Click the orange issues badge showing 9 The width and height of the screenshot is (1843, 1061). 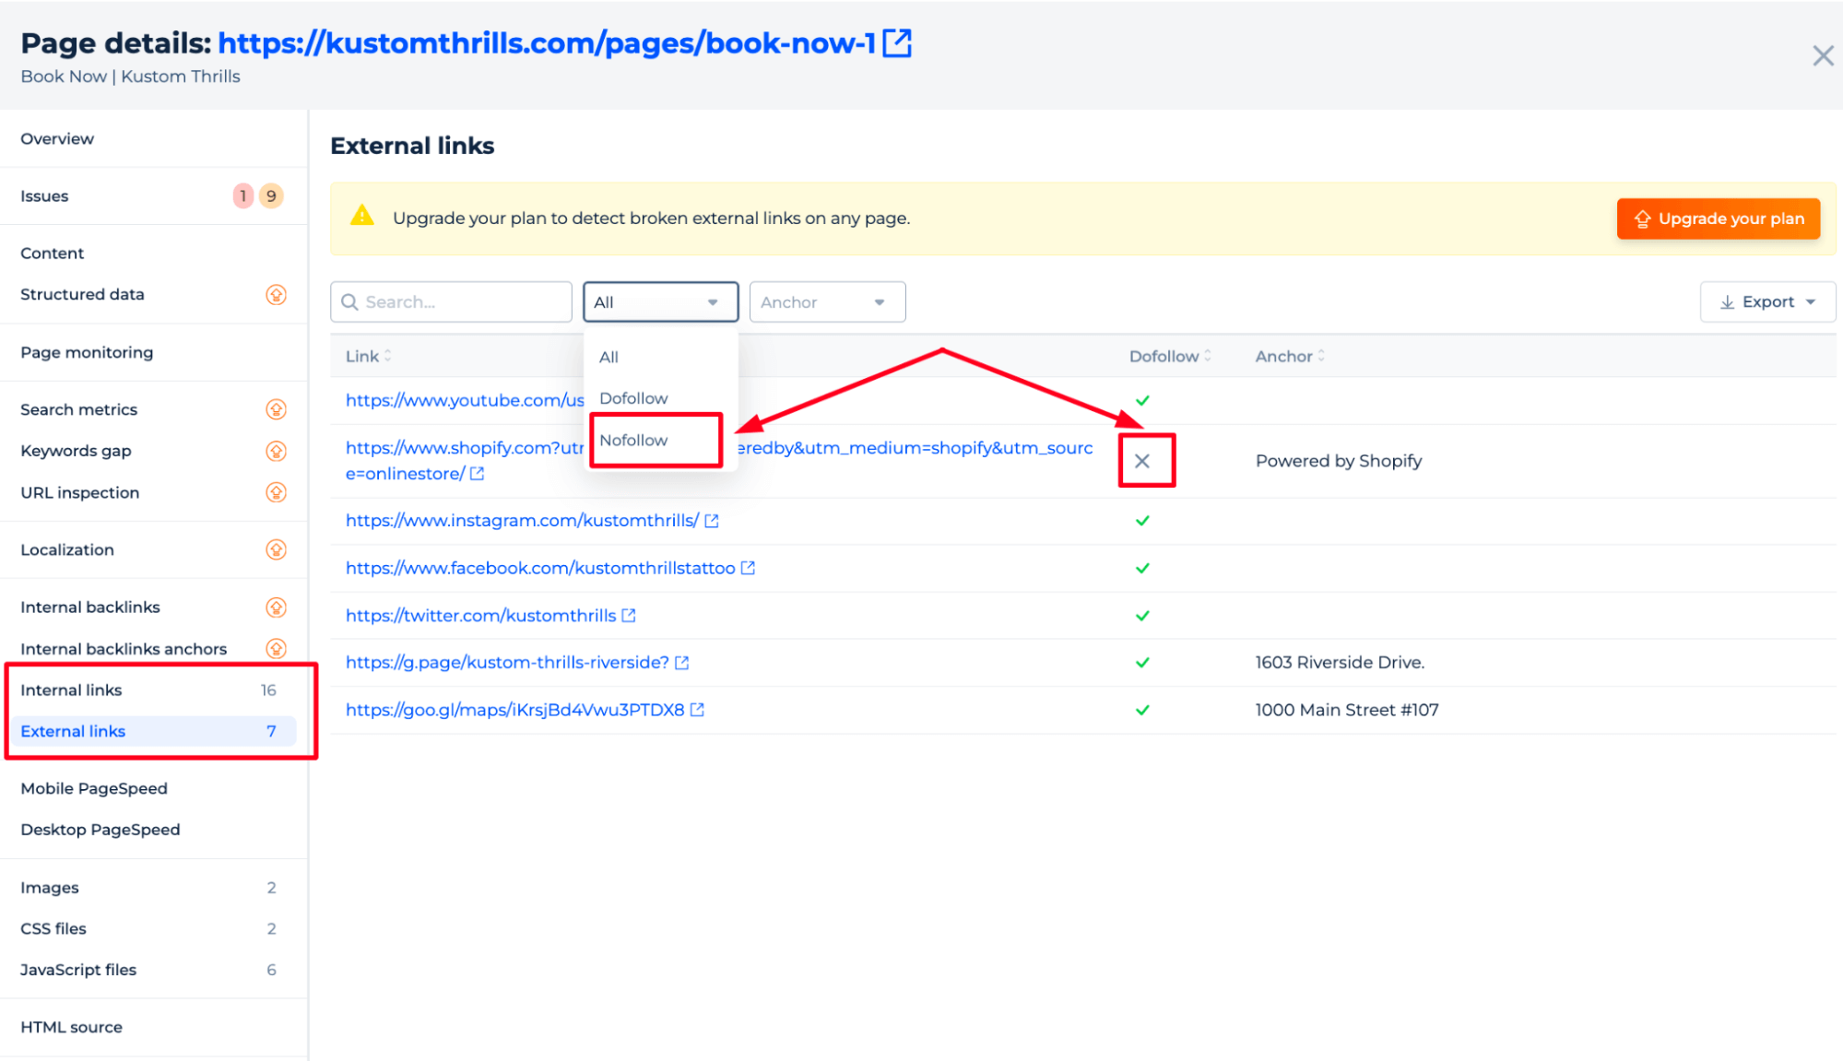271,195
